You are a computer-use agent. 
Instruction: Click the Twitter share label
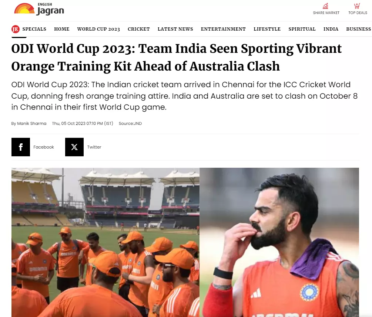94,147
